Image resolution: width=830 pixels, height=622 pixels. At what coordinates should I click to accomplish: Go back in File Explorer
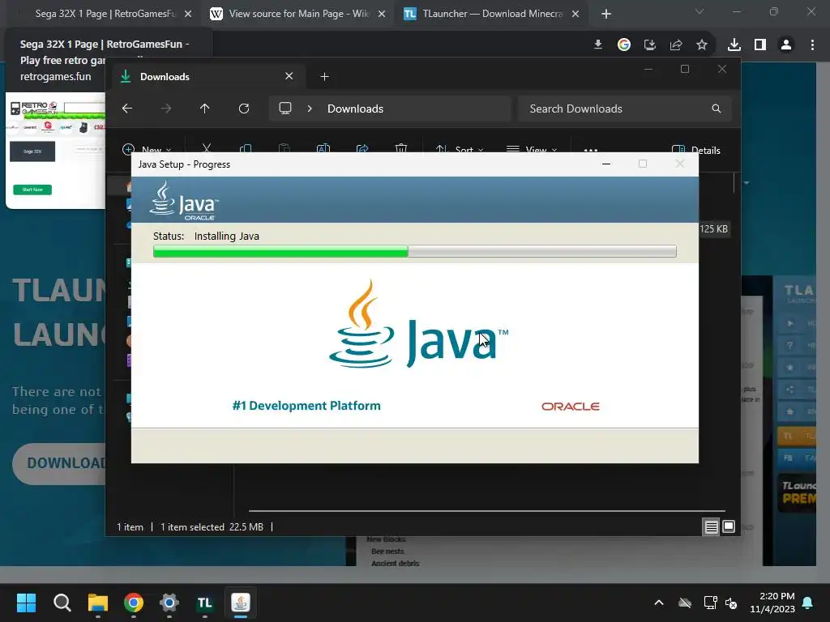127,109
